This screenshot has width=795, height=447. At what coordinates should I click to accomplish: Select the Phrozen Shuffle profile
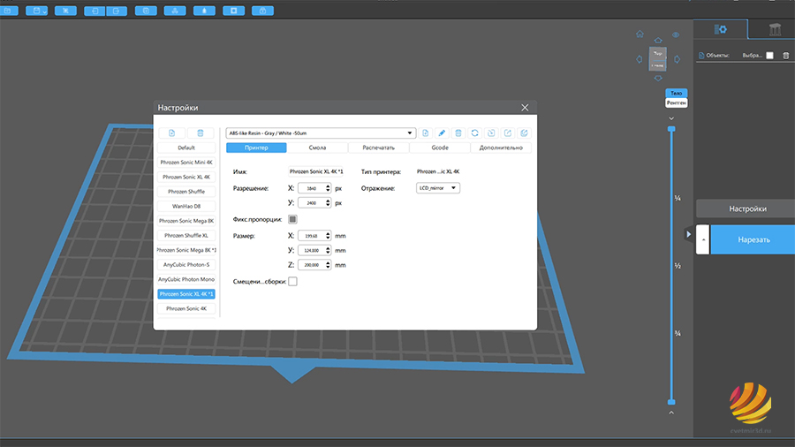[x=186, y=192]
